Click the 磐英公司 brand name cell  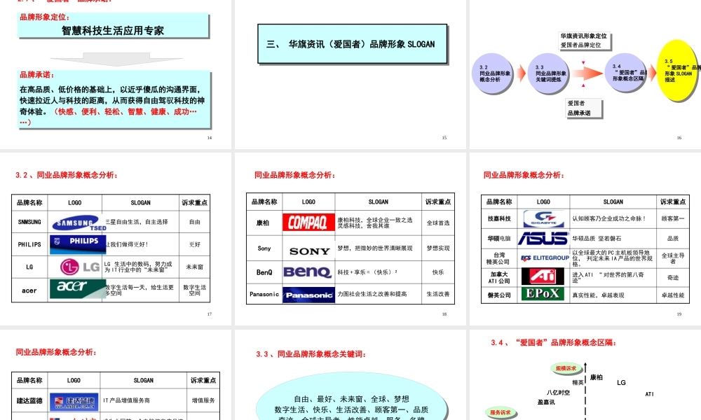tap(499, 295)
